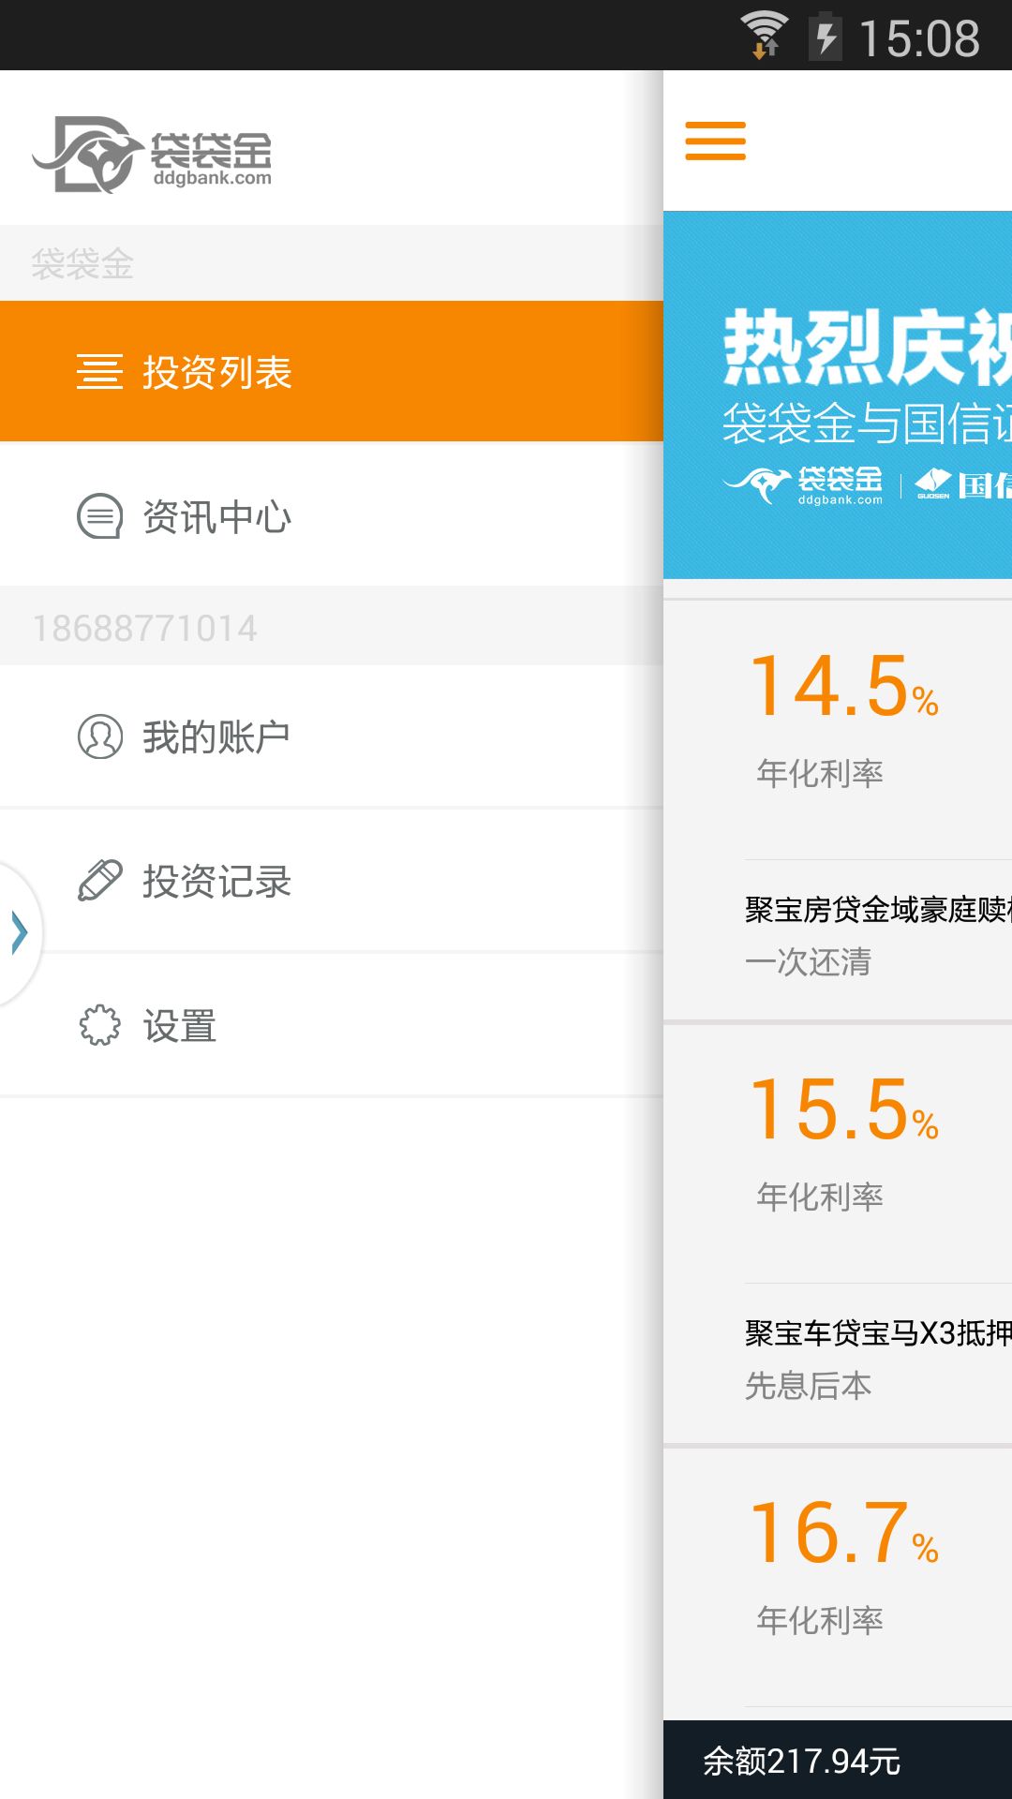Tap the white 袋袋金 logo in banner
Image resolution: width=1012 pixels, height=1799 pixels.
pos(803,484)
